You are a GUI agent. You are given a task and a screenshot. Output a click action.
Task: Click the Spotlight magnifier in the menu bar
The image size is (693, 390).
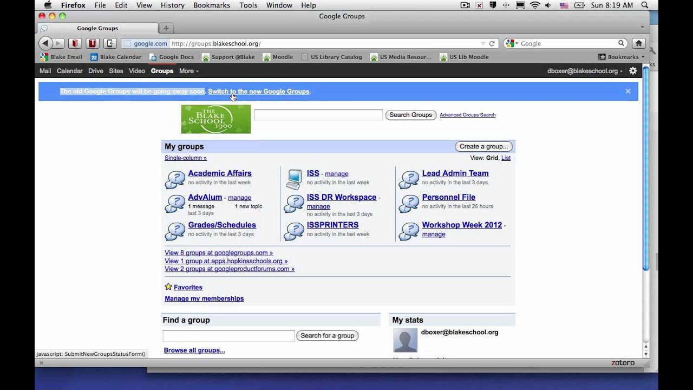click(644, 5)
